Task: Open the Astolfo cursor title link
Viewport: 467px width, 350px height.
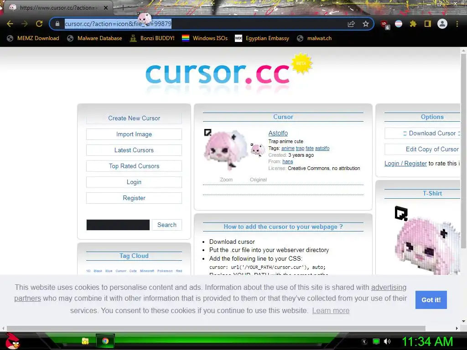Action: click(x=278, y=133)
